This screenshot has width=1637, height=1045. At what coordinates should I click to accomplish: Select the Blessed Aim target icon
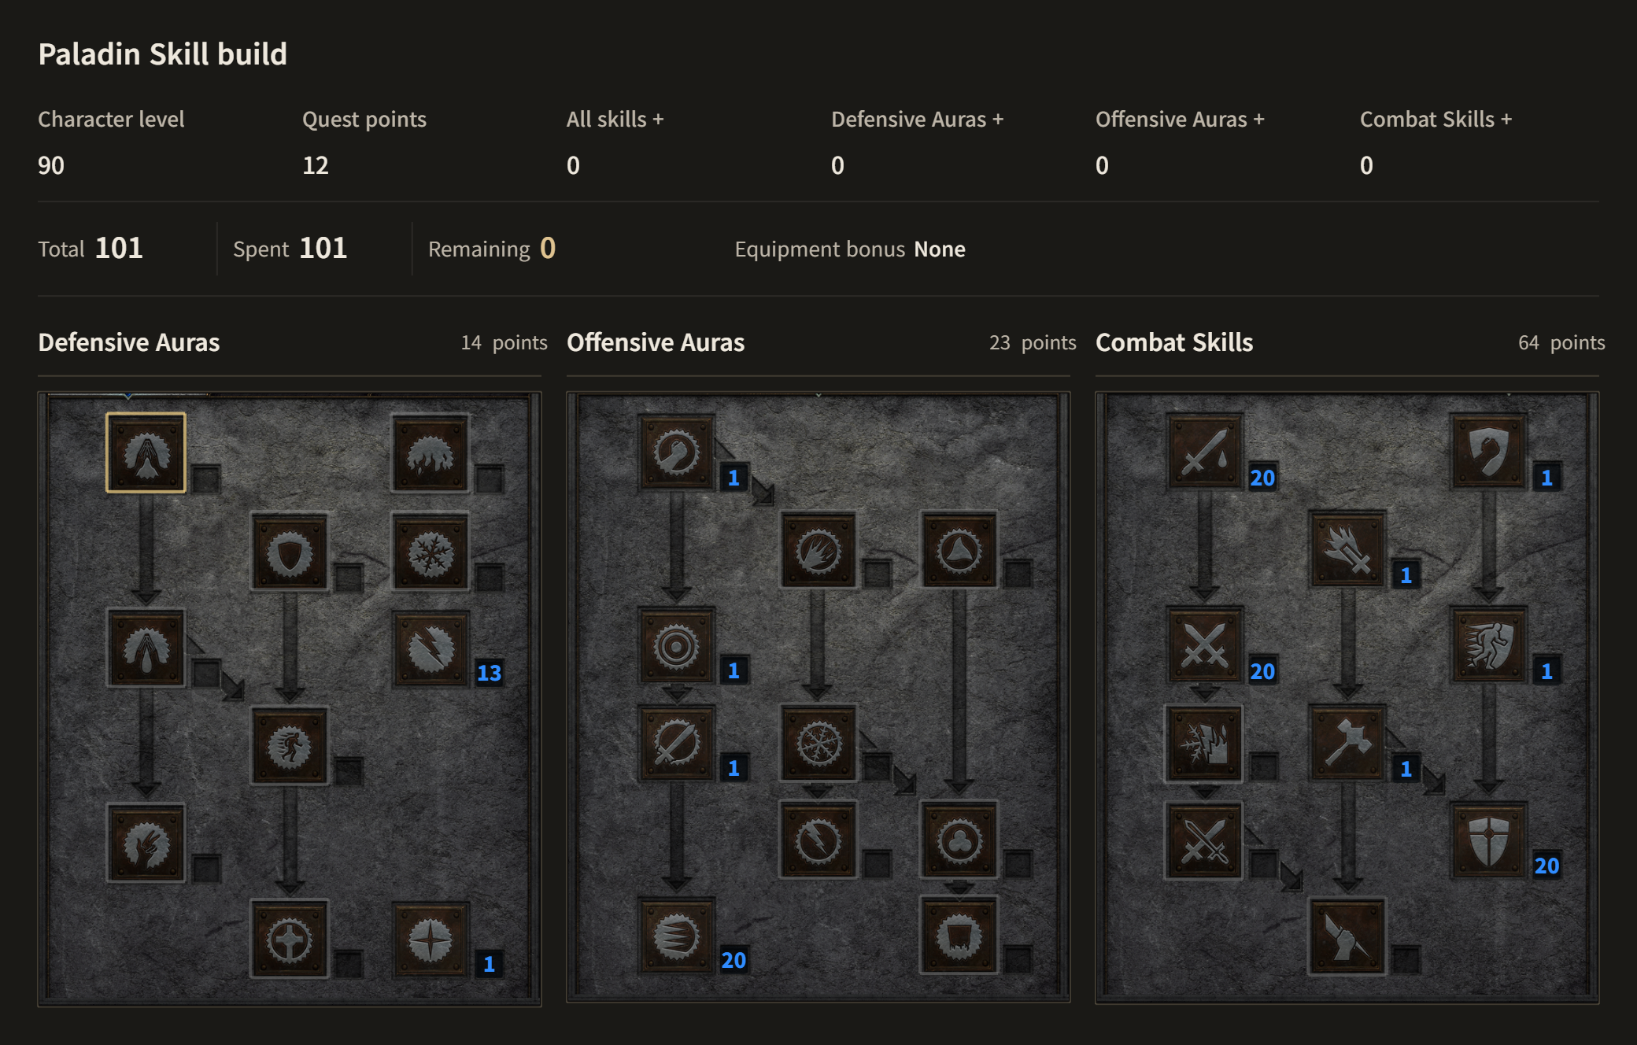(x=677, y=646)
